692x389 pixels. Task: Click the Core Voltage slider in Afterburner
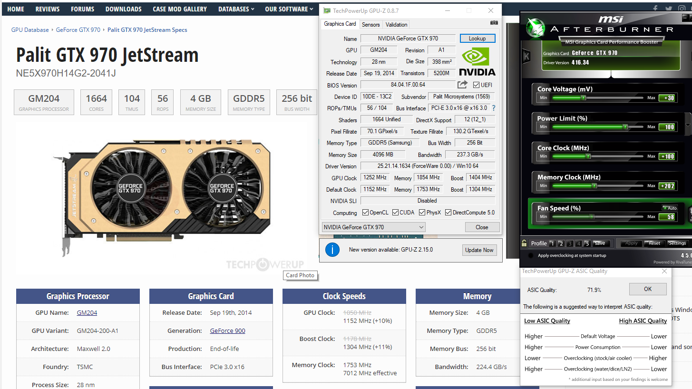tap(597, 98)
